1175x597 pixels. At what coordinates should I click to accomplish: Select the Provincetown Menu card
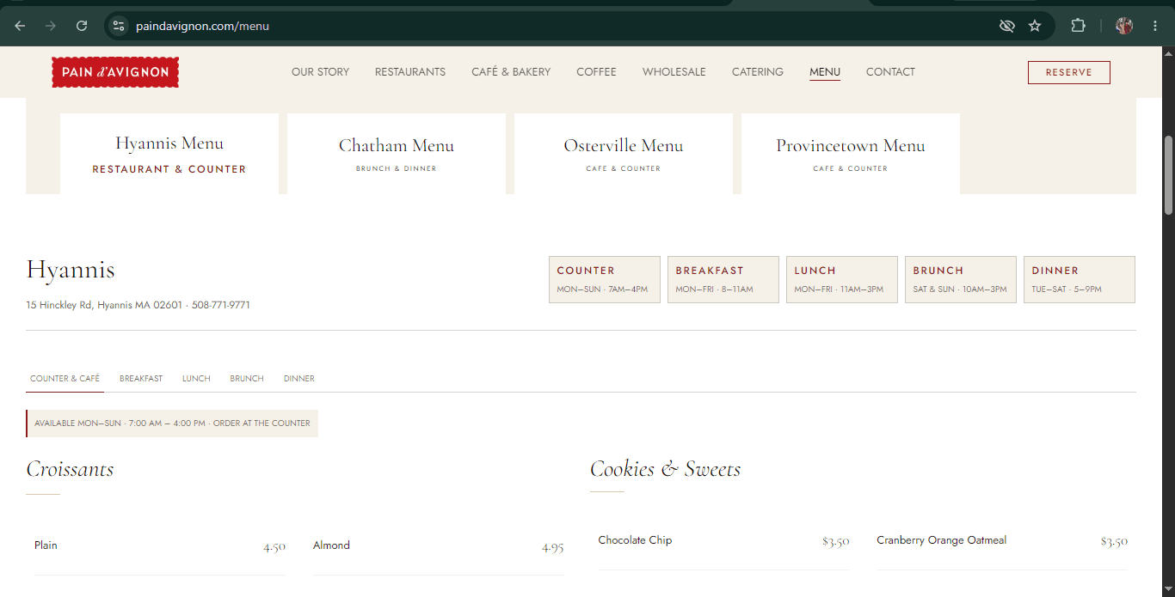point(851,154)
